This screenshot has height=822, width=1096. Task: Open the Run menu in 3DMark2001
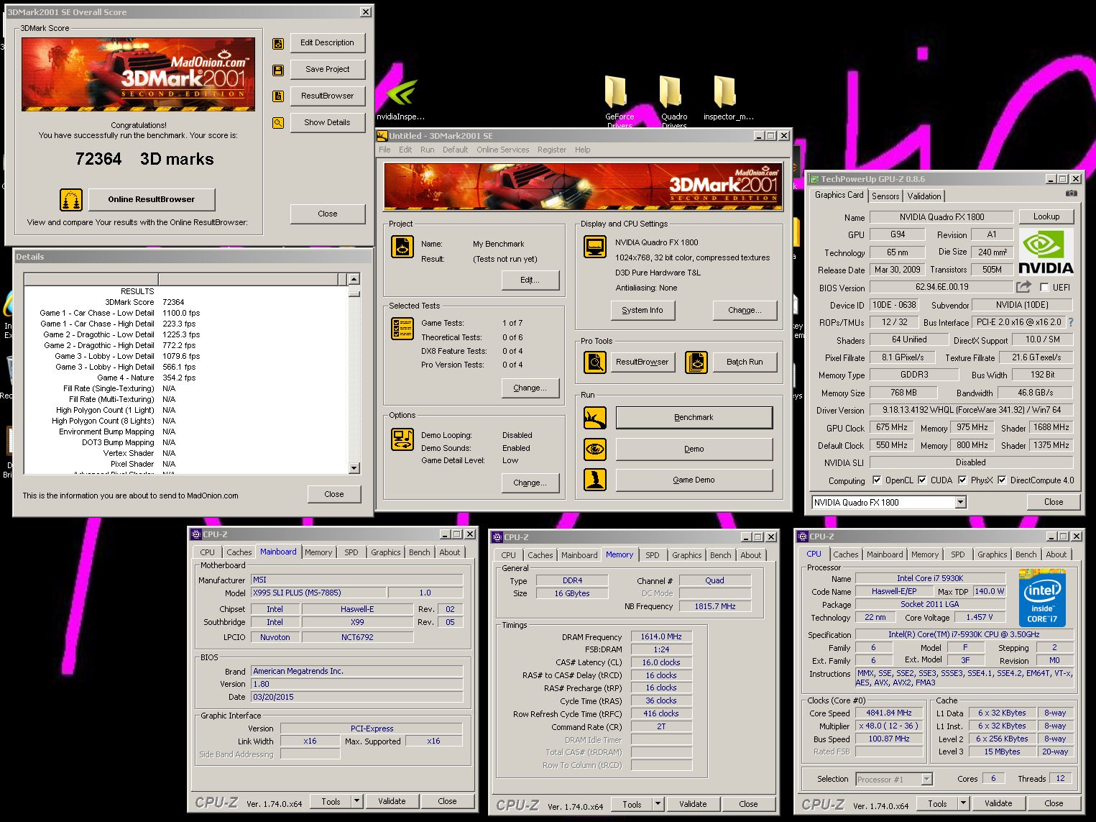point(427,150)
